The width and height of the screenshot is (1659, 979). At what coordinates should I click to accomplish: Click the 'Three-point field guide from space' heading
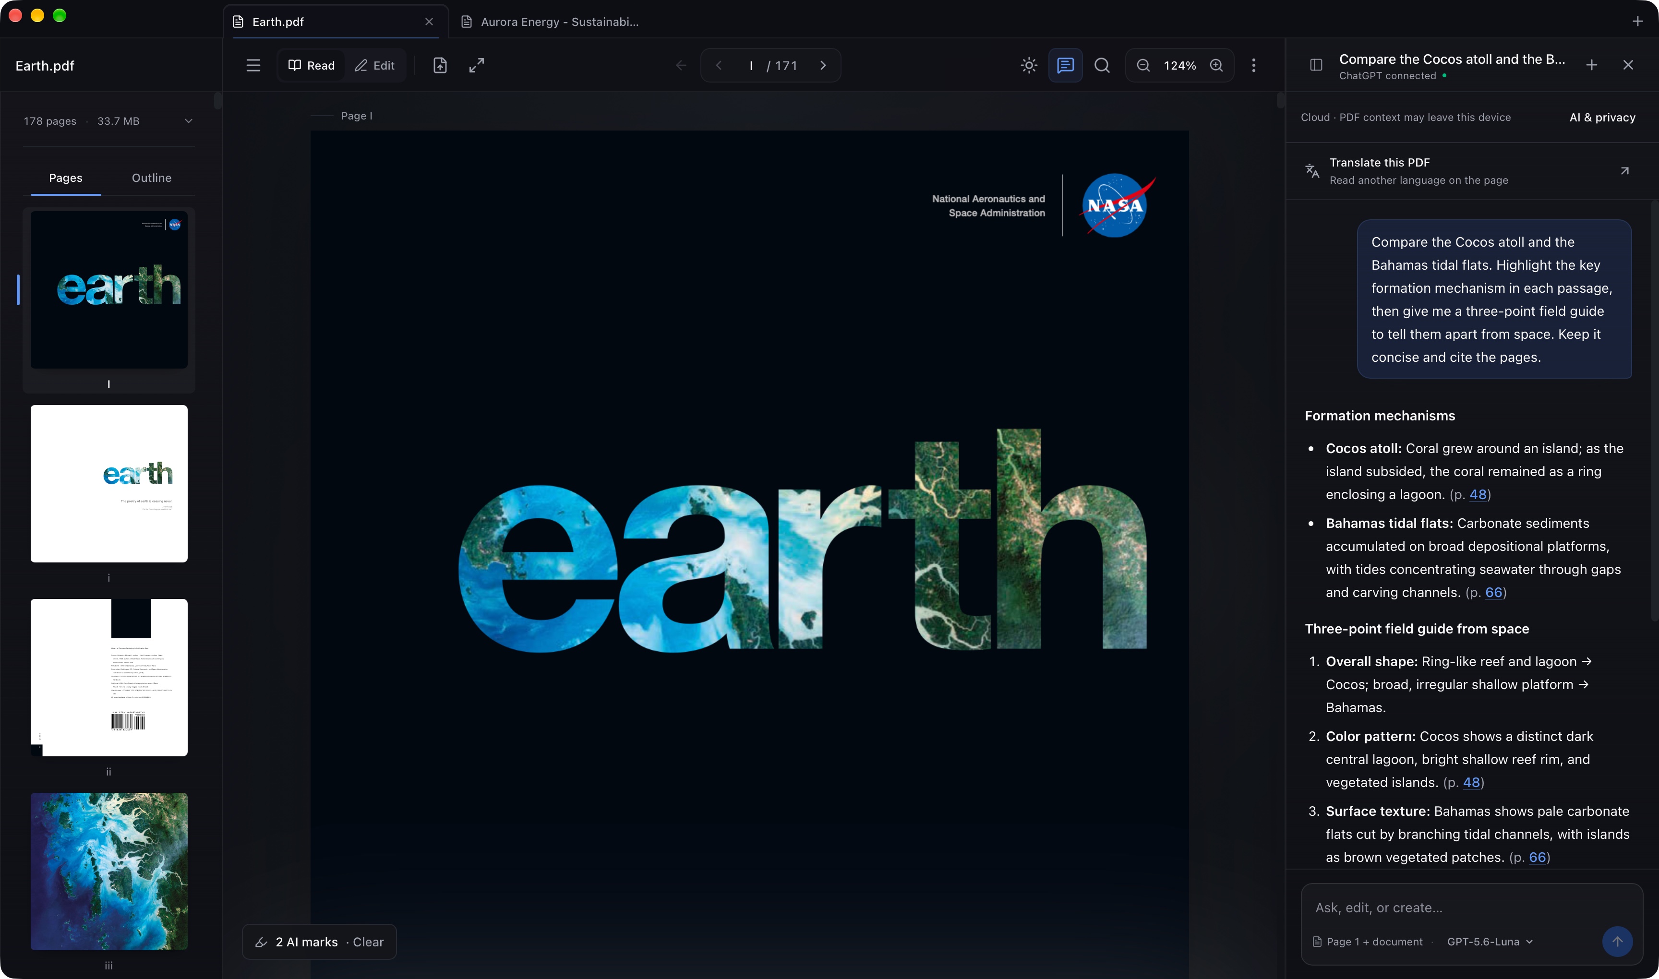click(x=1417, y=629)
